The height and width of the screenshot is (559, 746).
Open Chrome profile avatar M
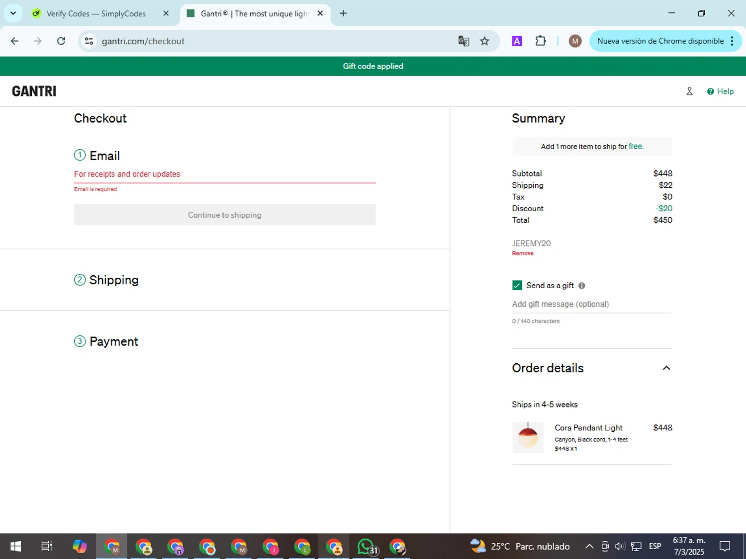[x=575, y=41]
